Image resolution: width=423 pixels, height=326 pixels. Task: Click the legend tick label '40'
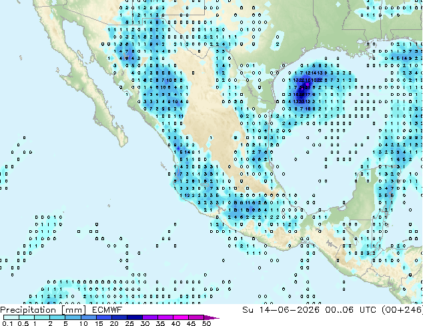coord(175,323)
